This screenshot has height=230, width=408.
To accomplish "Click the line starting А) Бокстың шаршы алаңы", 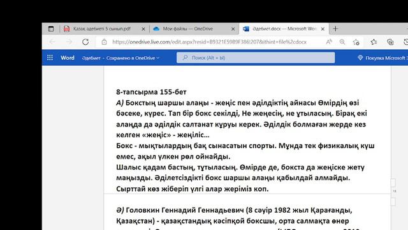I will pos(238,103).
